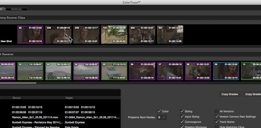Click source timecode 01:00:12:02 in table

pyautogui.click(x=19, y=107)
